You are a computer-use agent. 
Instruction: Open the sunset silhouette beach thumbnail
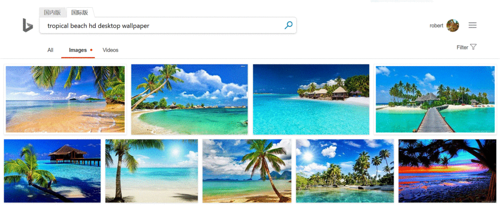click(447, 171)
